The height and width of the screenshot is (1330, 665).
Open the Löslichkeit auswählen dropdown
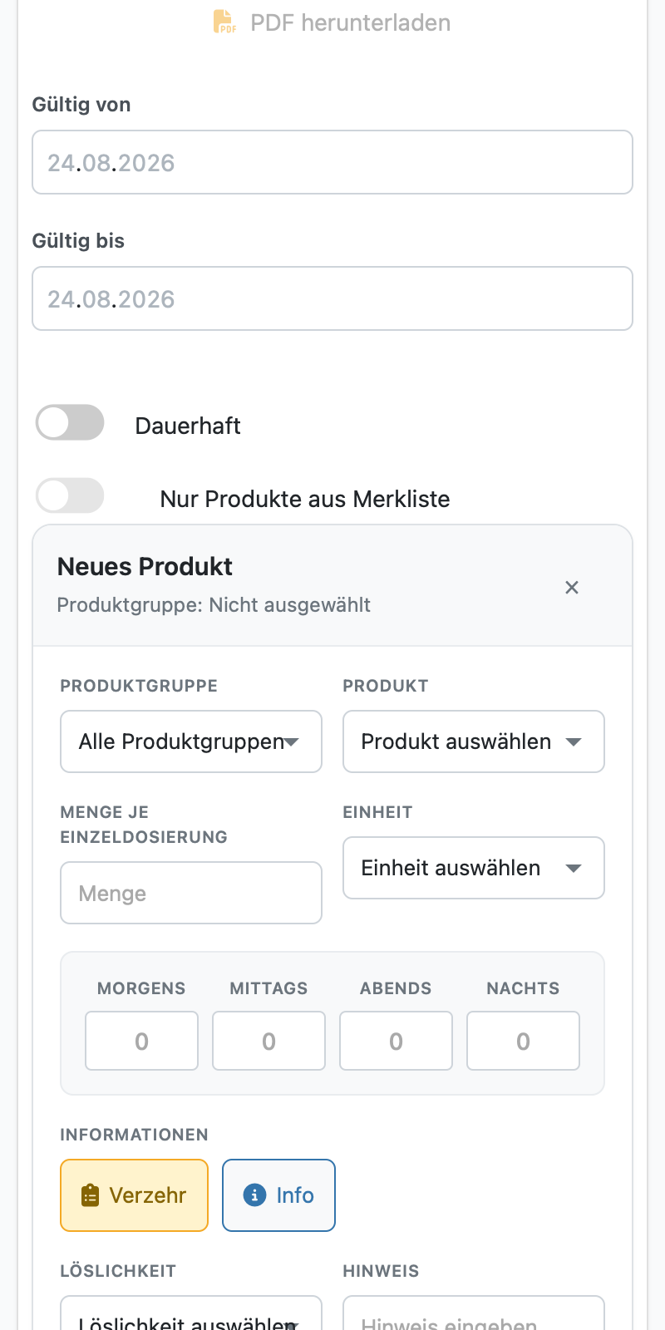tap(191, 1313)
